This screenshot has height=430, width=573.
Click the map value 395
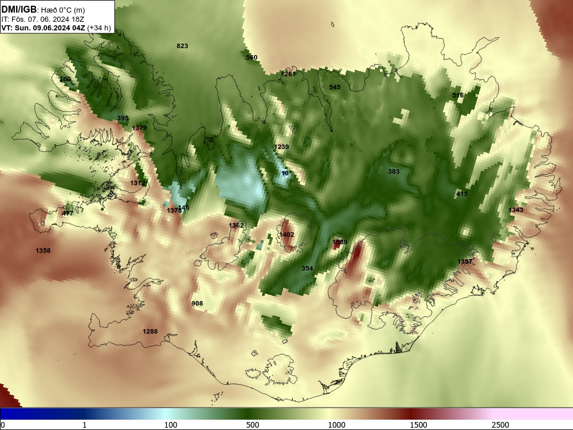[123, 118]
